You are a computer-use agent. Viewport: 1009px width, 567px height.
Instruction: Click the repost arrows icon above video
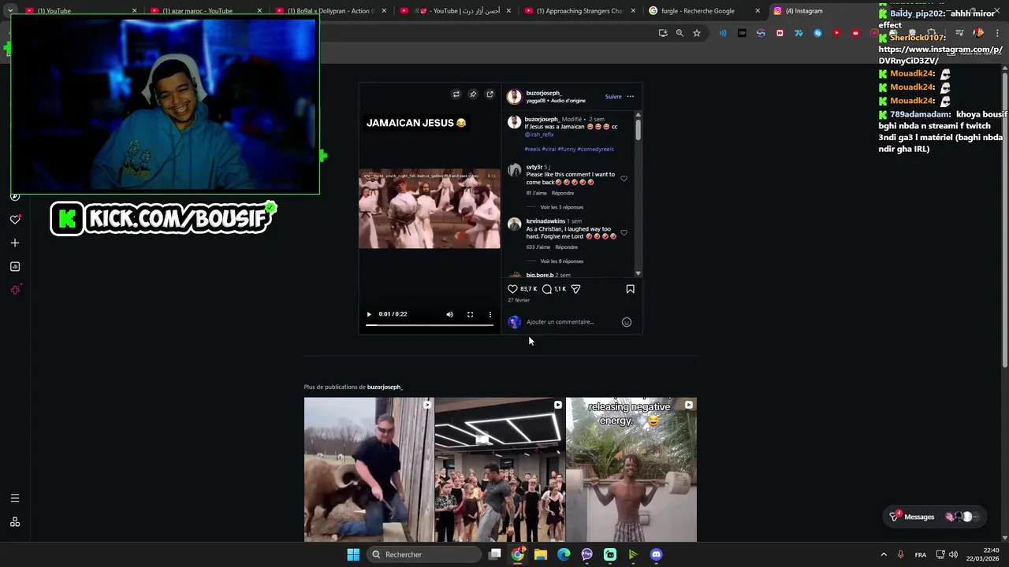pos(456,94)
